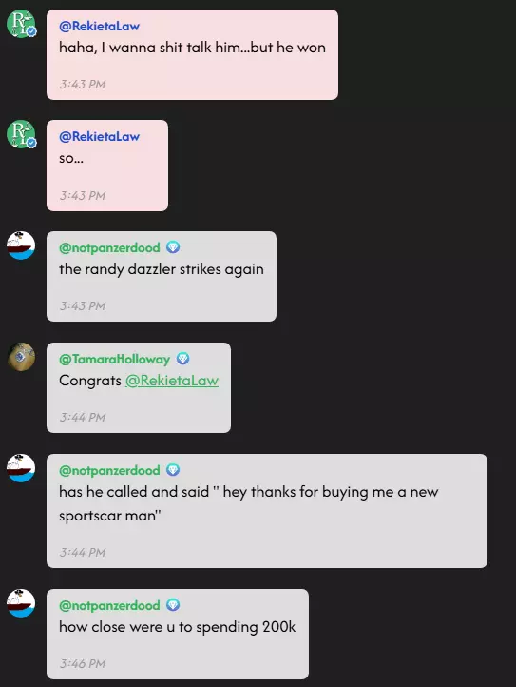
Task: Open @RekietaLaw username on 'haha' message
Action: [100, 26]
